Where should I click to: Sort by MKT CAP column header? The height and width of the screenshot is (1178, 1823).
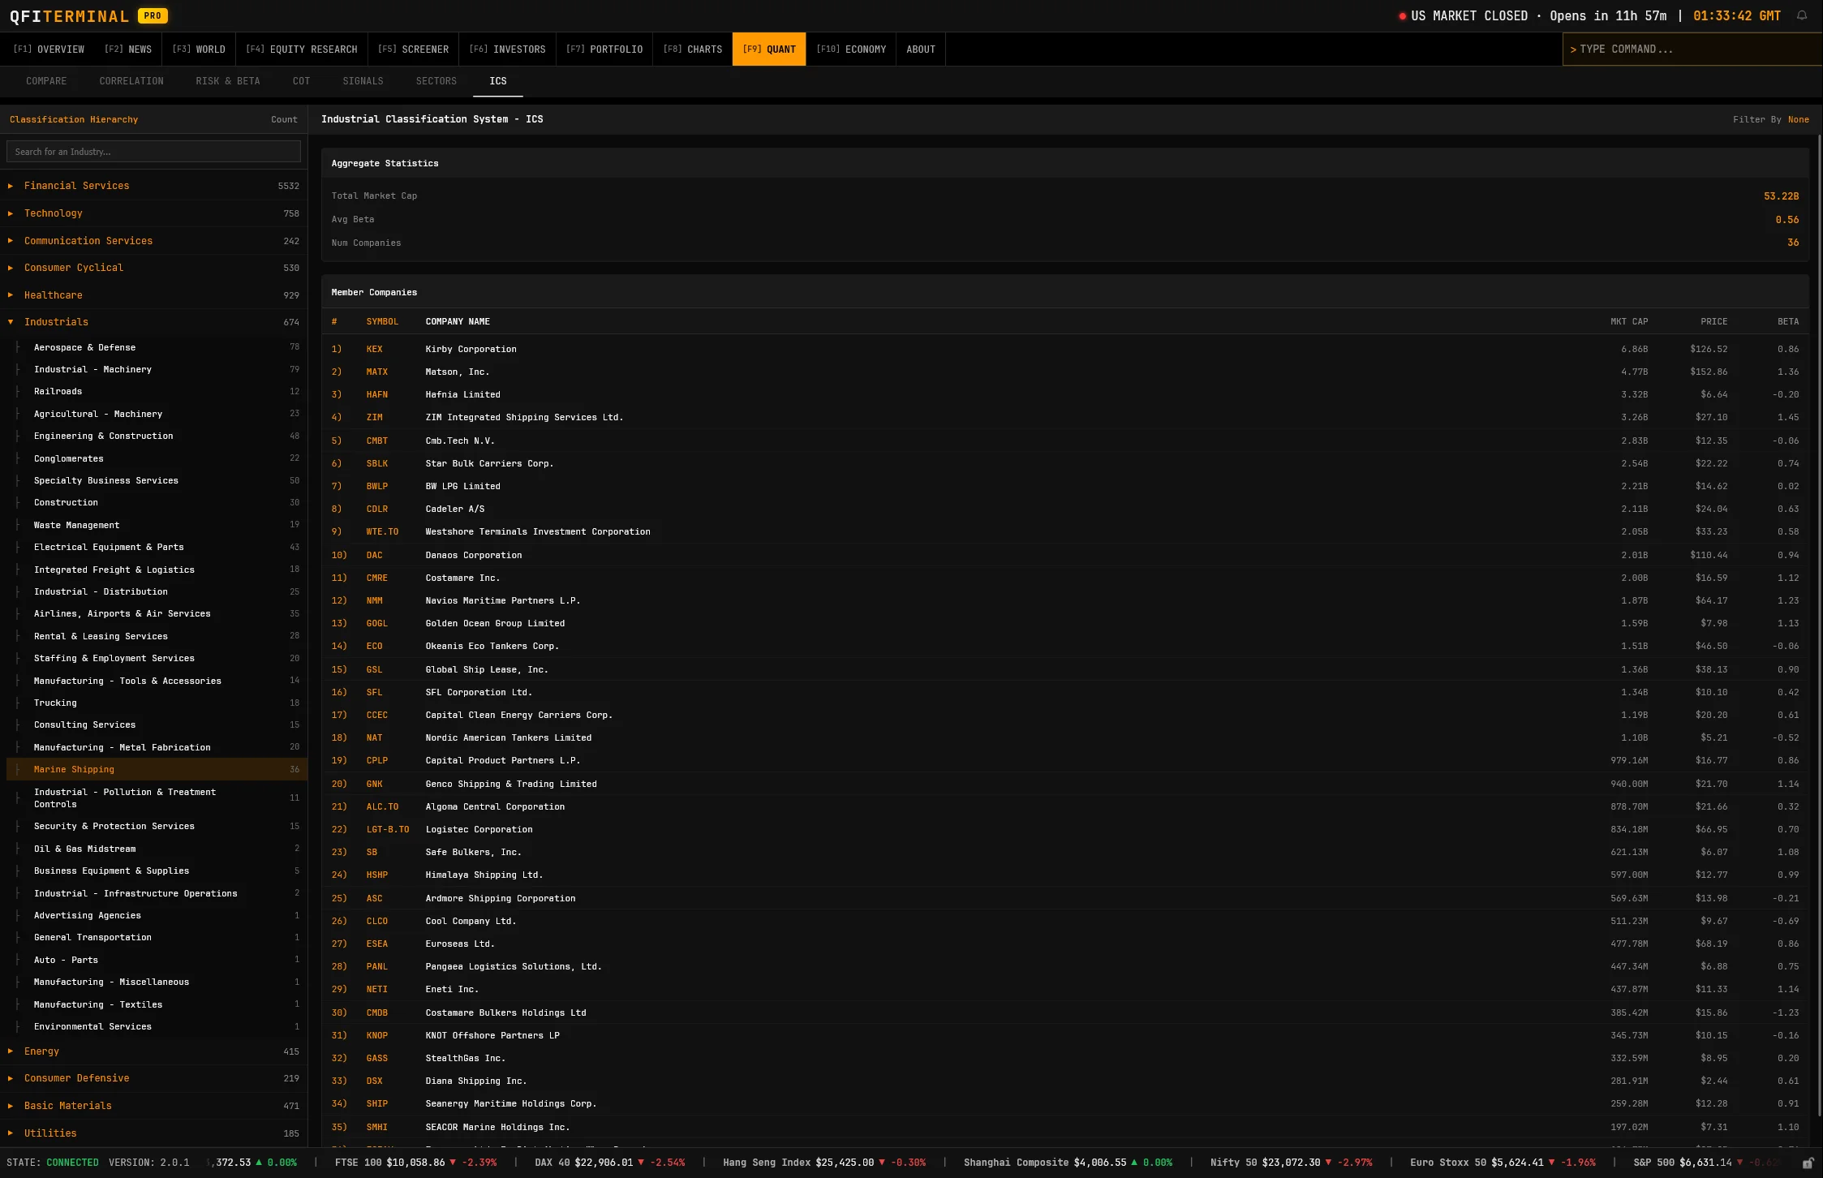(1628, 321)
